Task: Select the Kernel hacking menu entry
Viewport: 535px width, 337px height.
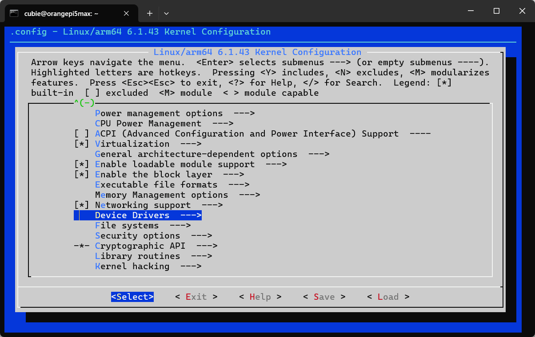Action: coord(132,266)
